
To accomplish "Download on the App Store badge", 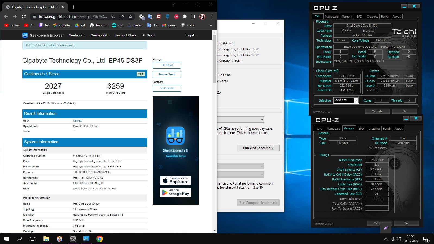I will tap(175, 180).
